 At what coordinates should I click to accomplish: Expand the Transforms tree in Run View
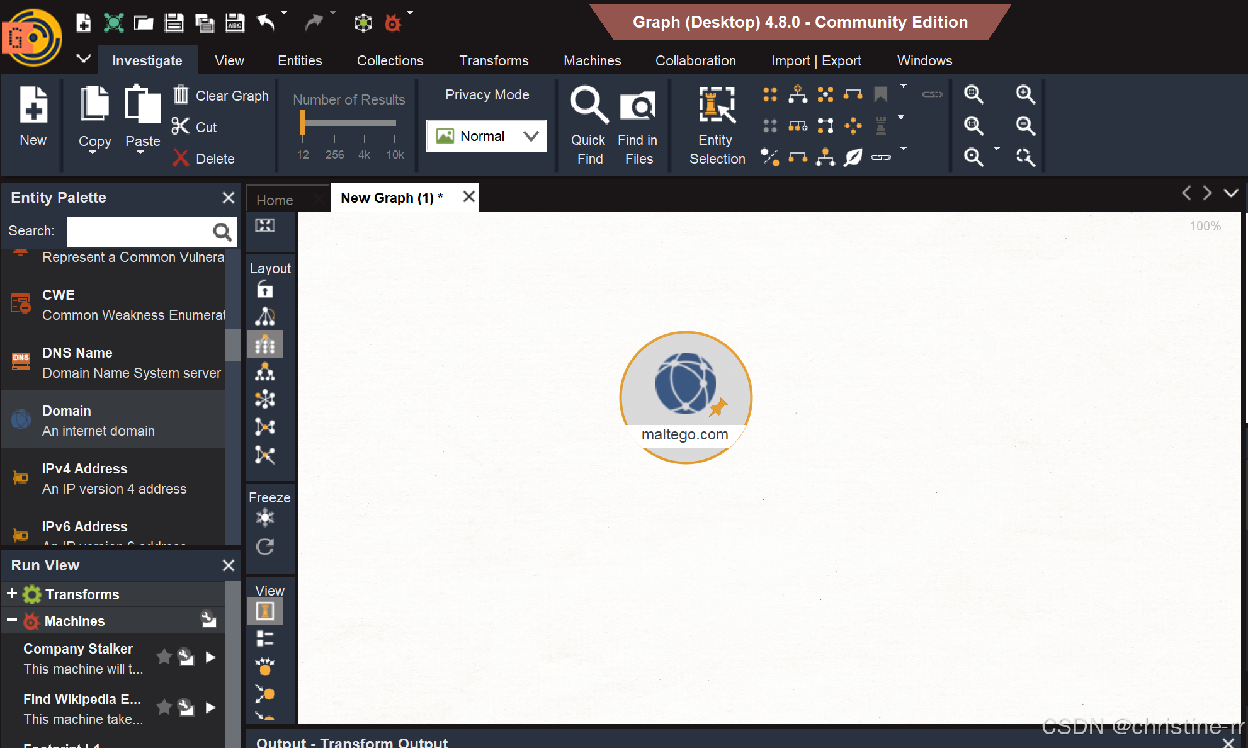click(11, 594)
